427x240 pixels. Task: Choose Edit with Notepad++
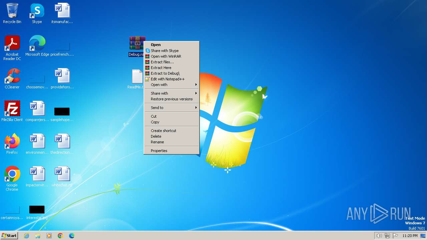pyautogui.click(x=171, y=79)
